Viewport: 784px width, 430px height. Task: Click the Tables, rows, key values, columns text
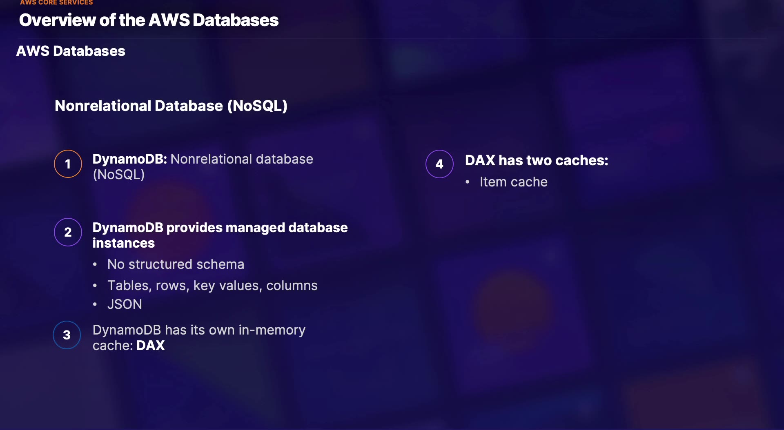pyautogui.click(x=212, y=286)
